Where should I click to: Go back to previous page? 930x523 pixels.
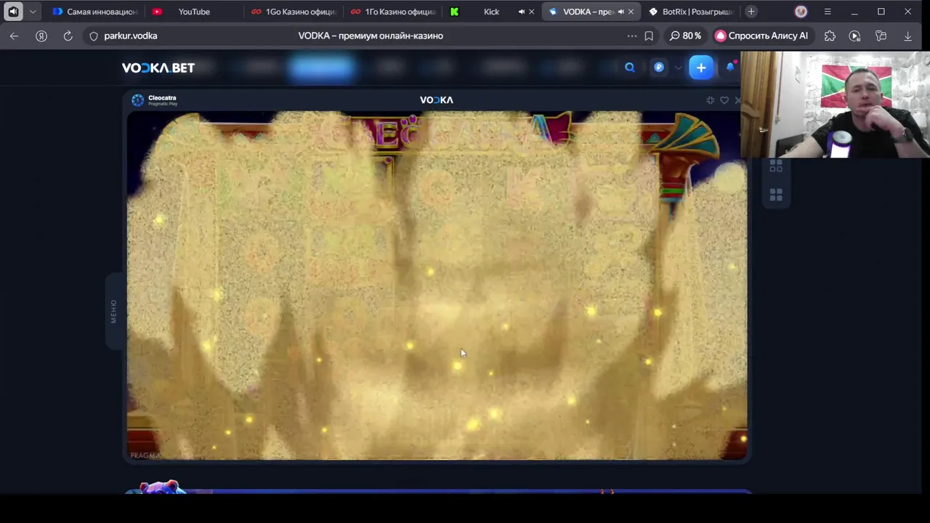click(15, 36)
